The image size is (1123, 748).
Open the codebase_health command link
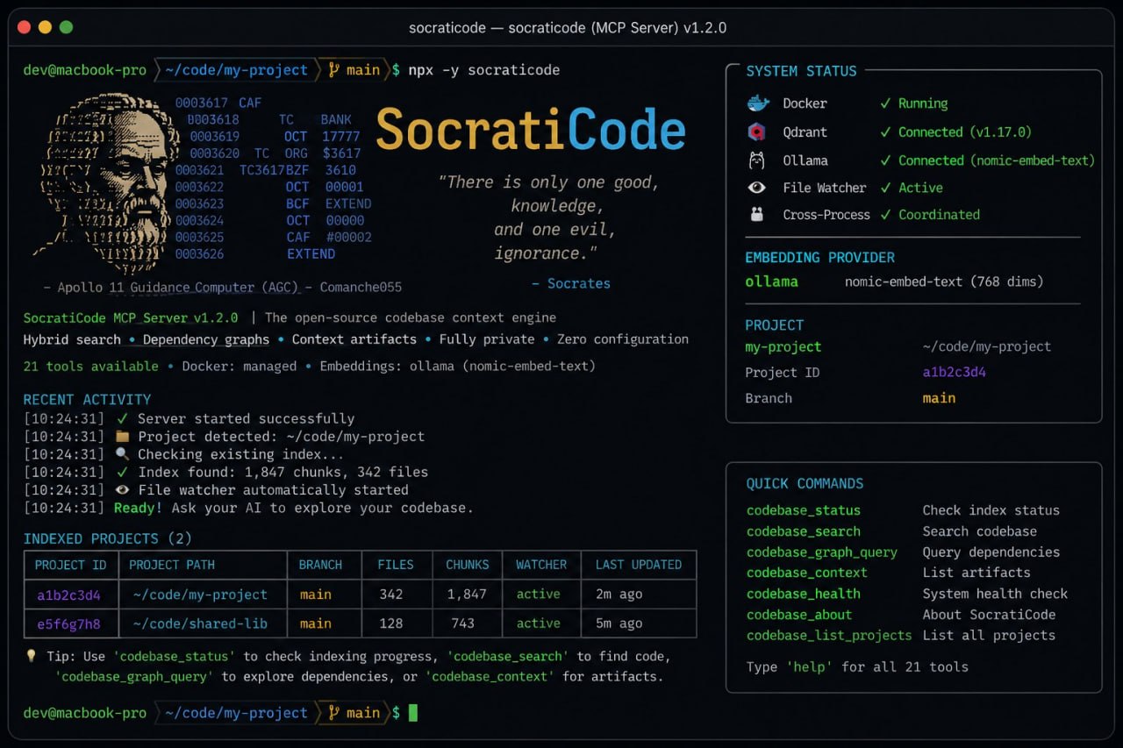[x=803, y=594]
